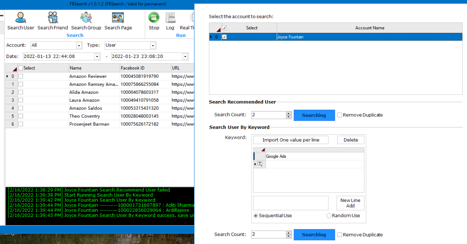The height and width of the screenshot is (244, 467).
Task: Check the box for Amazon Saldos row
Action: point(21,108)
